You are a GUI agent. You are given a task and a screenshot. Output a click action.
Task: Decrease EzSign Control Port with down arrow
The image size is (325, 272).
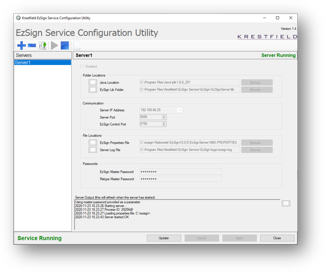164,126
